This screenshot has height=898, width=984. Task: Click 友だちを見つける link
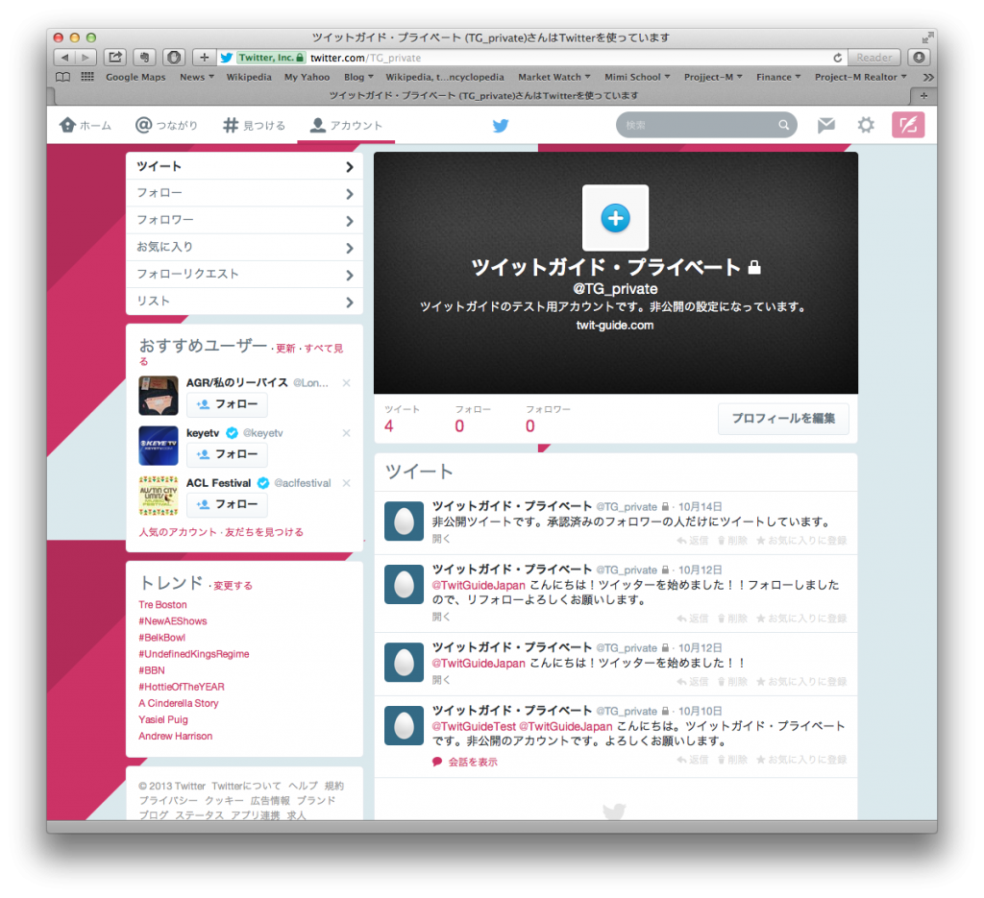(264, 532)
